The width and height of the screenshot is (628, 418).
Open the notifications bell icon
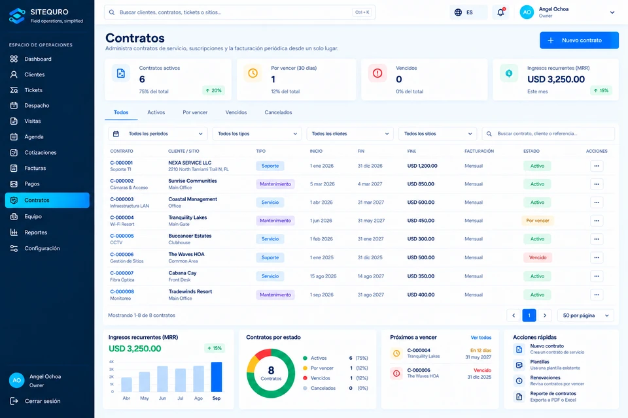(x=500, y=12)
